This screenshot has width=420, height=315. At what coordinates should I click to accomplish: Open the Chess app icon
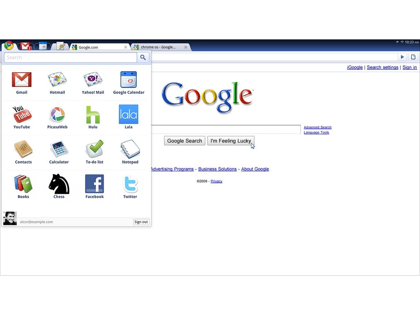pyautogui.click(x=59, y=184)
